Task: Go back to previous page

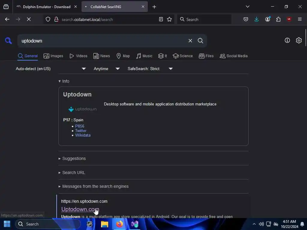Action: (7, 19)
